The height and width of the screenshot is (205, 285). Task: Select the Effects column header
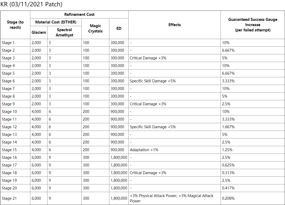pos(175,25)
